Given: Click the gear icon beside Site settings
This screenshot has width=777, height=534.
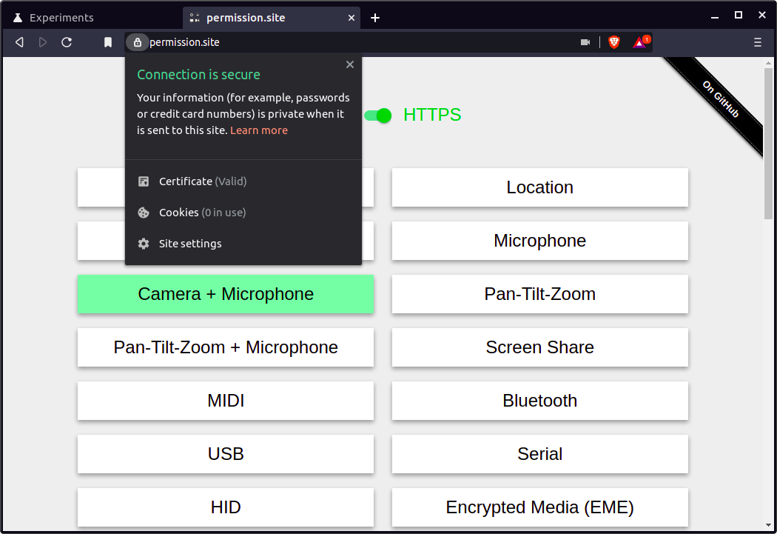Looking at the screenshot, I should [x=144, y=244].
